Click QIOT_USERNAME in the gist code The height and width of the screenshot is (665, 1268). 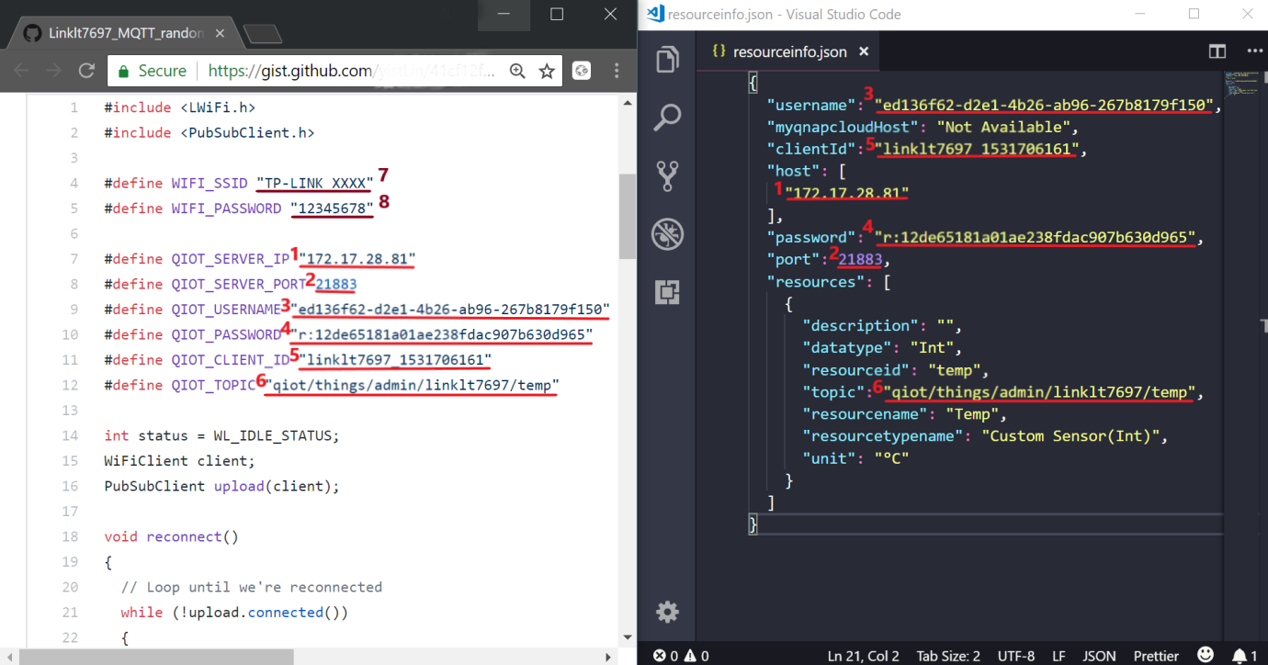point(226,310)
